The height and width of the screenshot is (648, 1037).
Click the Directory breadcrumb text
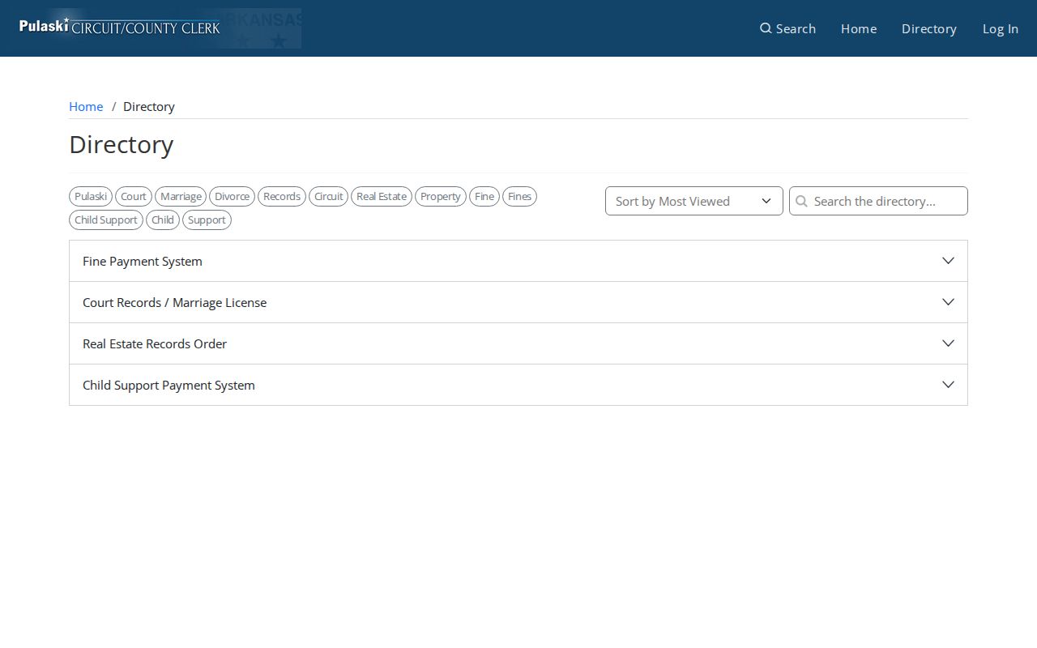(149, 106)
